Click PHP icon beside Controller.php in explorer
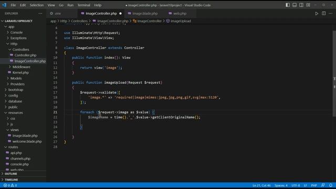Viewport: 336px width, 189px height. tap(12, 55)
